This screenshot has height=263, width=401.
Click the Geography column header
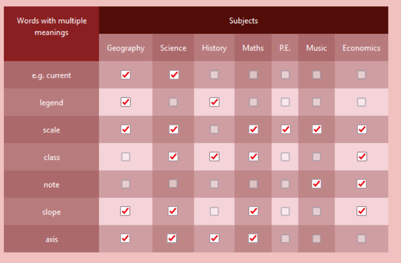coord(125,48)
